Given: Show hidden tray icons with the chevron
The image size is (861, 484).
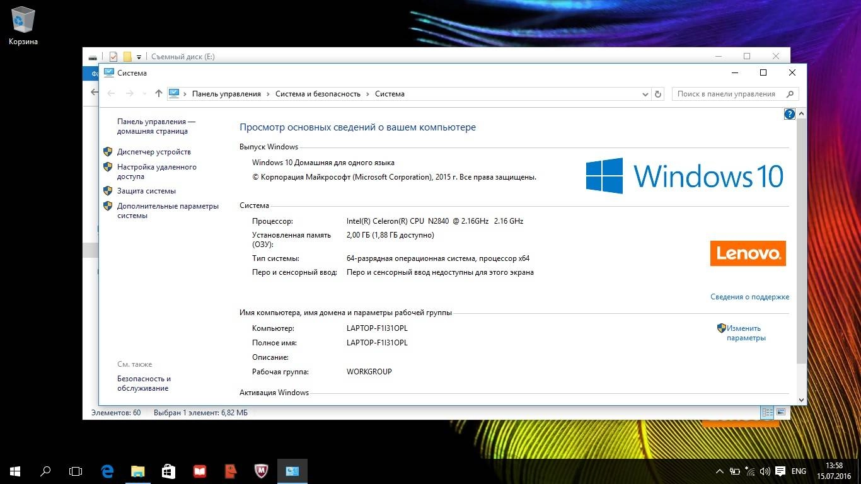Looking at the screenshot, I should pyautogui.click(x=720, y=471).
